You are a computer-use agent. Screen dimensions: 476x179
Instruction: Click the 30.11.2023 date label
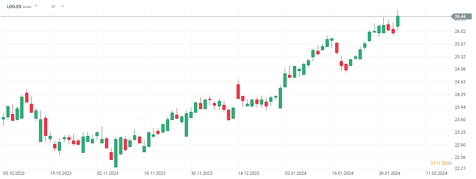201,173
